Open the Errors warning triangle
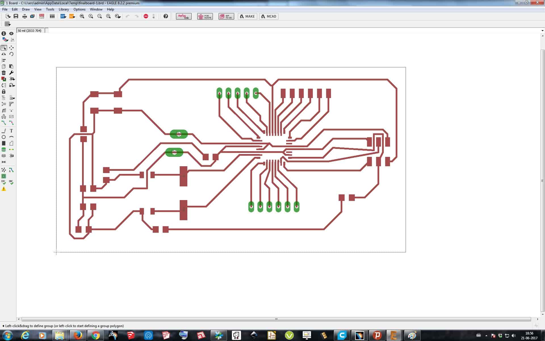Viewport: 545px width, 341px height. [x=4, y=189]
